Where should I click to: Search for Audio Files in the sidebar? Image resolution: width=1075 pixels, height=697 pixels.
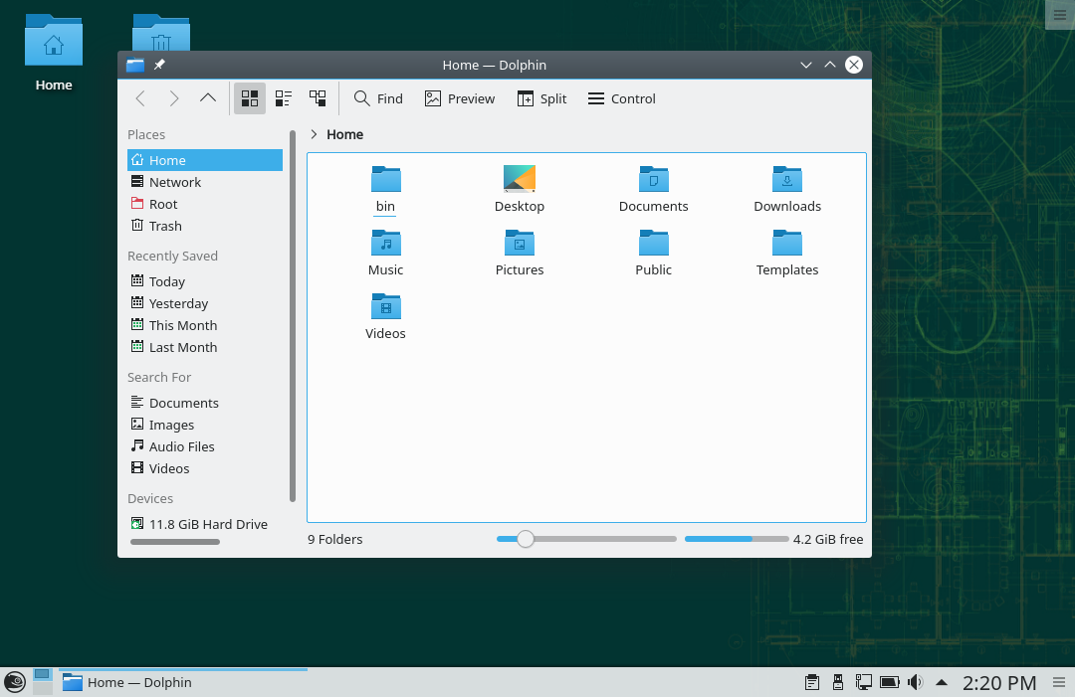[205, 446]
